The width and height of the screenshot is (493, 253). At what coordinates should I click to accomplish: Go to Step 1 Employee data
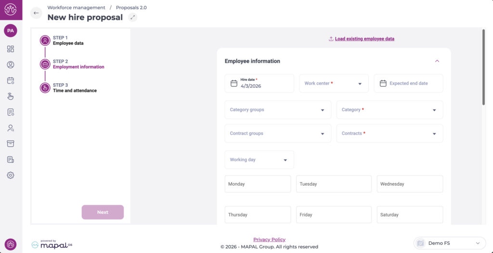click(68, 40)
